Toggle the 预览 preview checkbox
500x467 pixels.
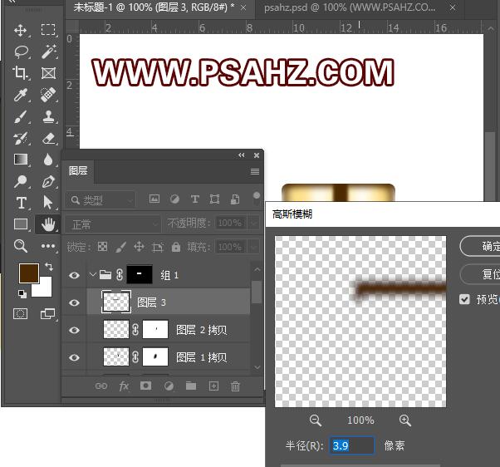tap(464, 299)
